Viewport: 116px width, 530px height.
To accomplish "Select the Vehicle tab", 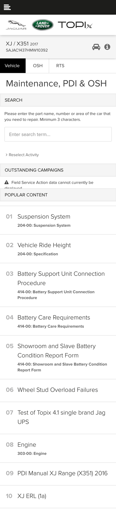I will pyautogui.click(x=12, y=66).
